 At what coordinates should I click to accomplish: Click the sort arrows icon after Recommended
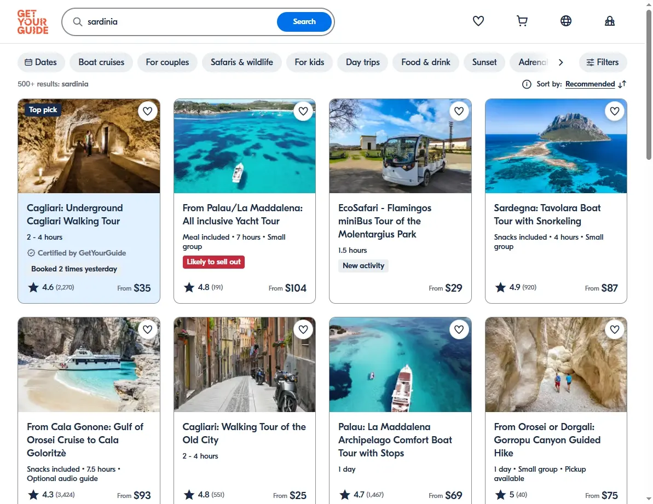622,84
